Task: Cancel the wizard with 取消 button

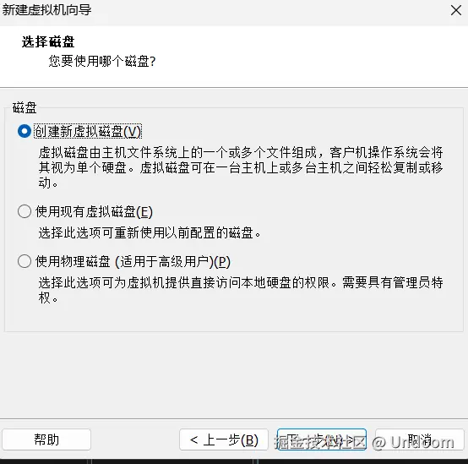Action: pos(420,439)
